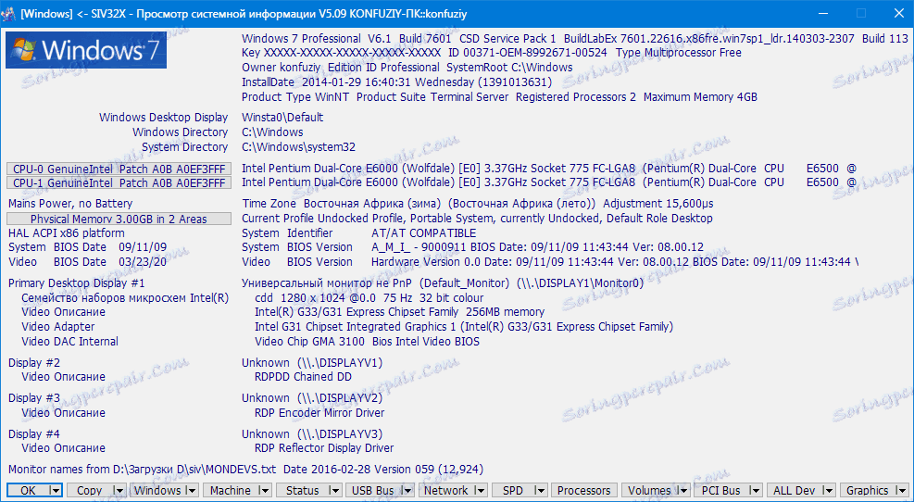Open the Volumes button
This screenshot has width=914, height=502.
649,490
